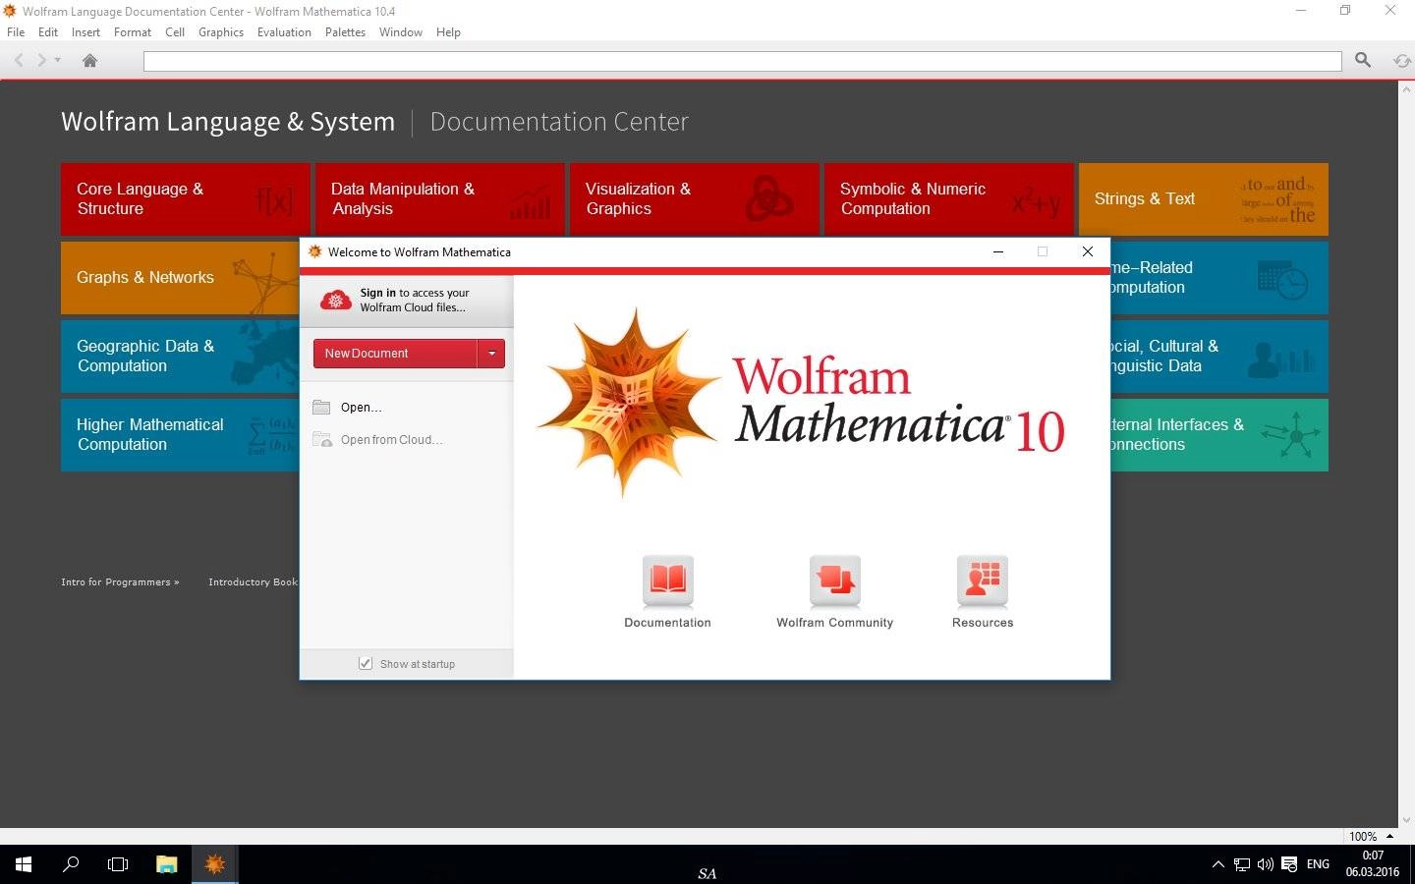
Task: Open Task View on taskbar
Action: (x=118, y=864)
